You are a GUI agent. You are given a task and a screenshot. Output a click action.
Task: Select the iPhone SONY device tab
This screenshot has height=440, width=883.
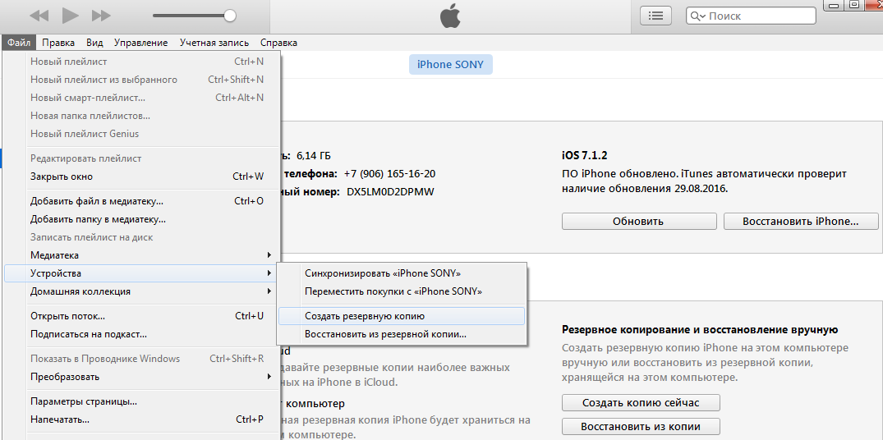tap(450, 65)
